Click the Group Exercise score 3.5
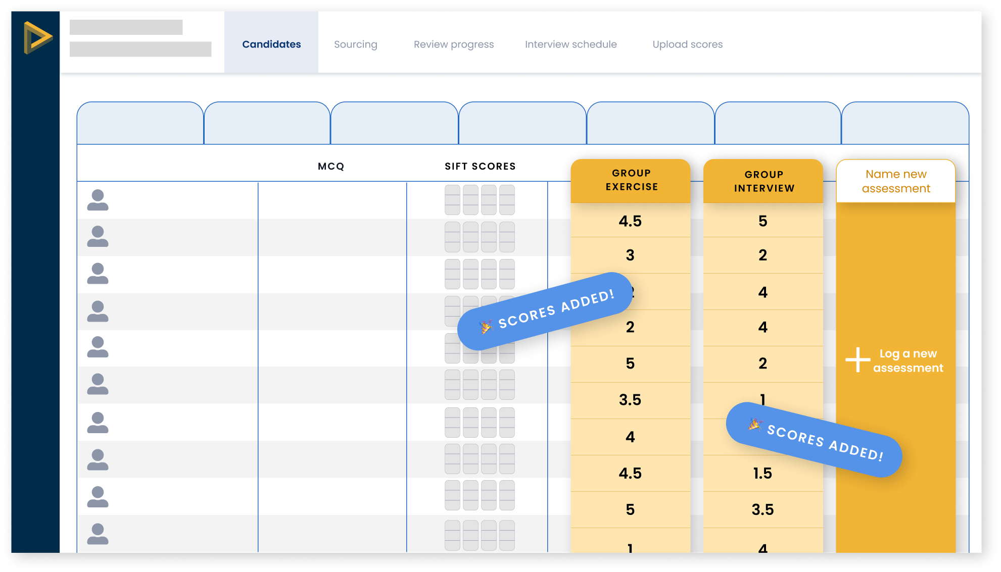The width and height of the screenshot is (1001, 572). (630, 400)
